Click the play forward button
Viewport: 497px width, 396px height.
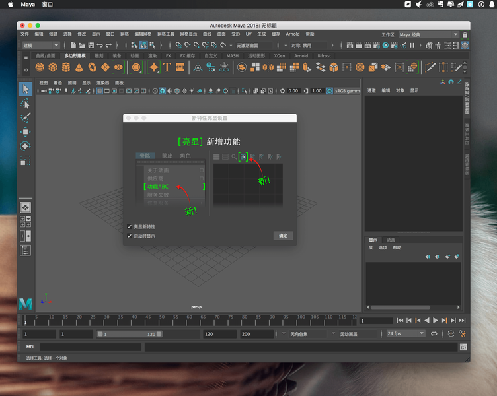[x=436, y=320]
